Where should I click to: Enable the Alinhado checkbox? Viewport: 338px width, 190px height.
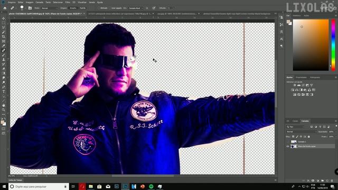coord(98,8)
